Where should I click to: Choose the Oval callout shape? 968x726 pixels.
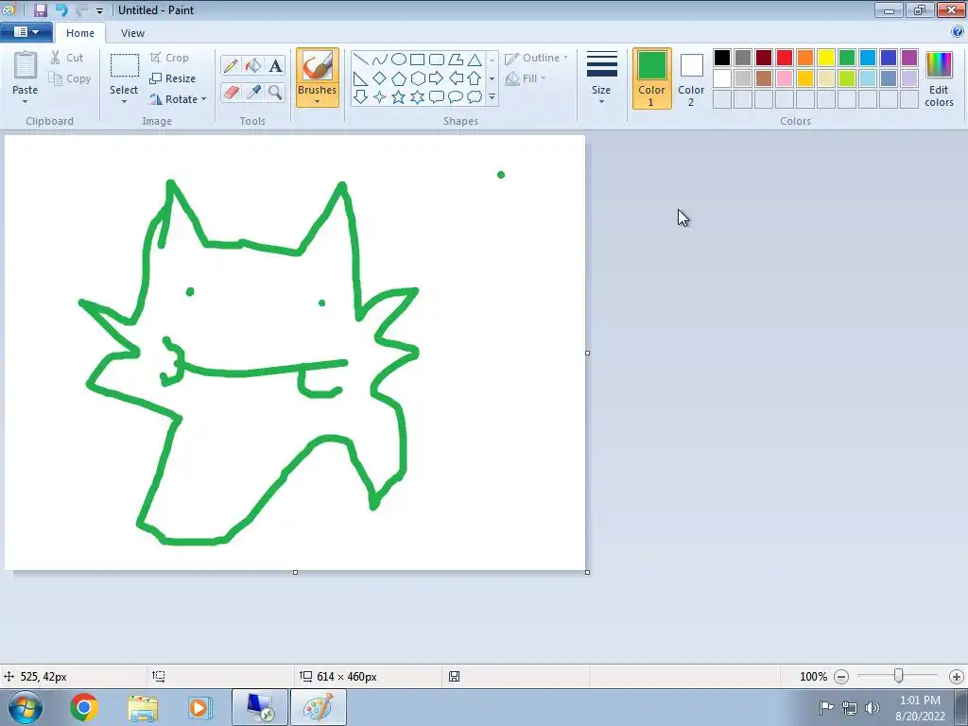[x=456, y=97]
